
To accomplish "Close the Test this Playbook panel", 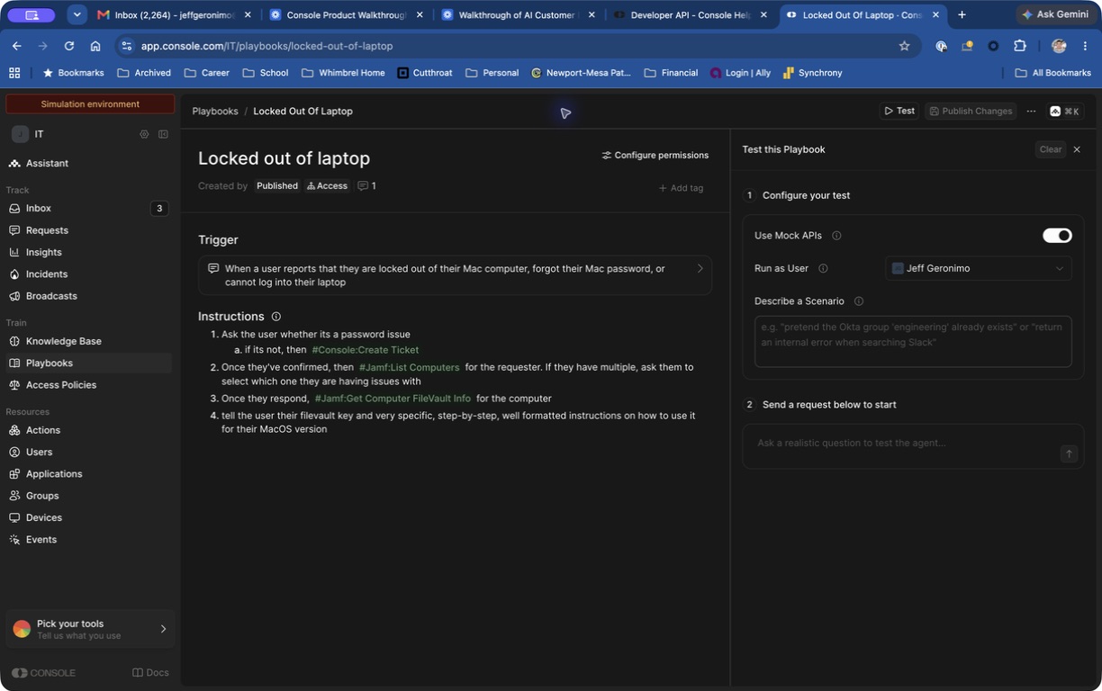I will (x=1077, y=149).
